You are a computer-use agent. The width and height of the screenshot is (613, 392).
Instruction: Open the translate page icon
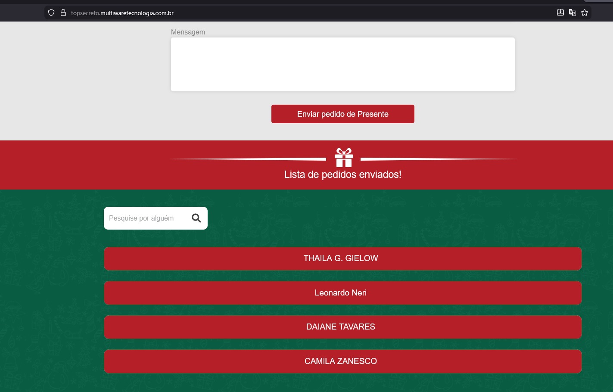click(572, 12)
